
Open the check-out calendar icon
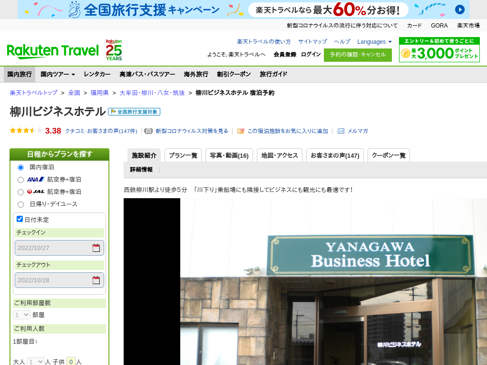click(96, 280)
